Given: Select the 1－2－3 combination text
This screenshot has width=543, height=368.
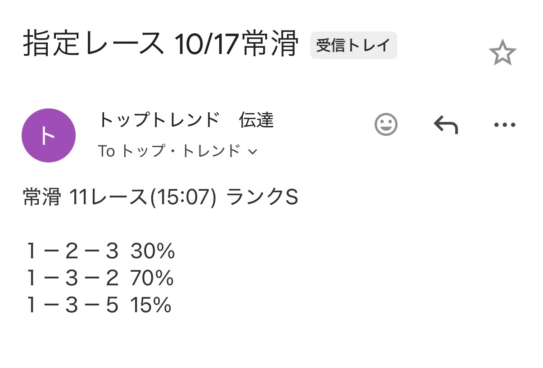Looking at the screenshot, I should pyautogui.click(x=72, y=252).
